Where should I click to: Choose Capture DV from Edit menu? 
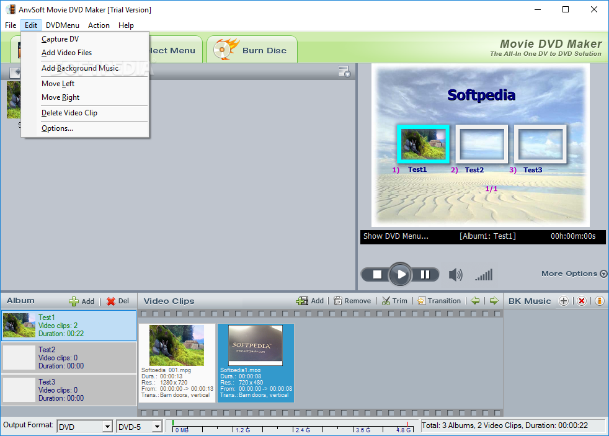[85, 39]
